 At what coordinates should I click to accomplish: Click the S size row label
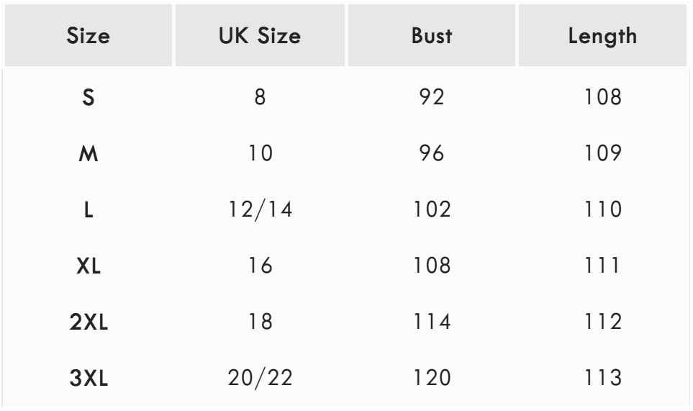[x=89, y=98]
